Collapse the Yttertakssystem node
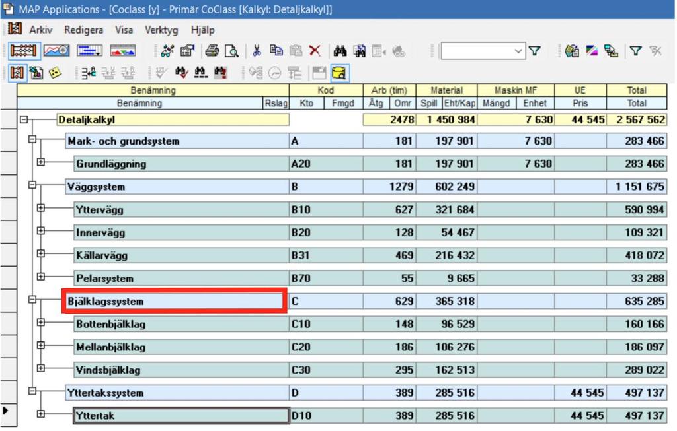677x431 pixels. click(x=32, y=391)
